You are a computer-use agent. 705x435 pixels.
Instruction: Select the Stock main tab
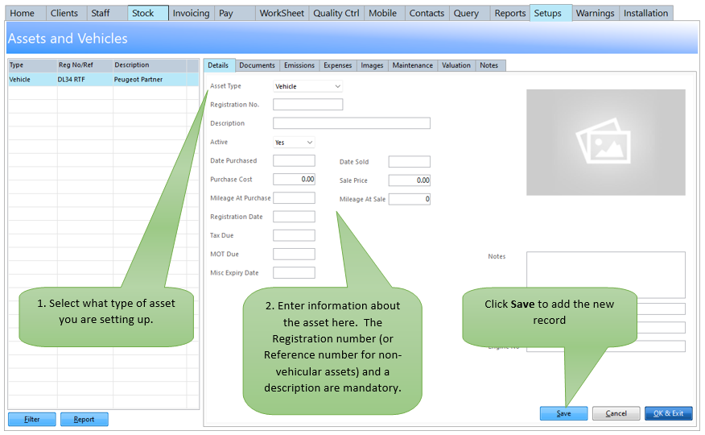tap(148, 13)
